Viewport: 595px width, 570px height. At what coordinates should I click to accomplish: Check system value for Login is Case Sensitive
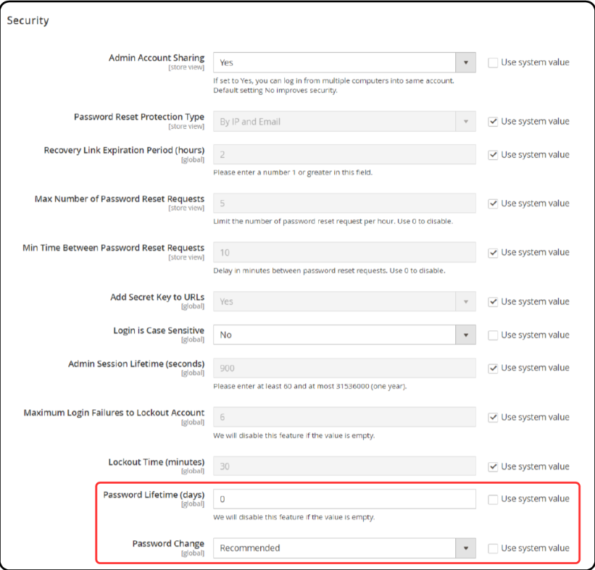click(x=493, y=335)
